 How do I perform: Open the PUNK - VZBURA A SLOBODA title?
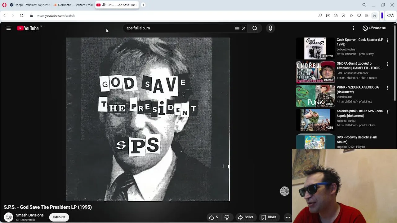pos(358,90)
